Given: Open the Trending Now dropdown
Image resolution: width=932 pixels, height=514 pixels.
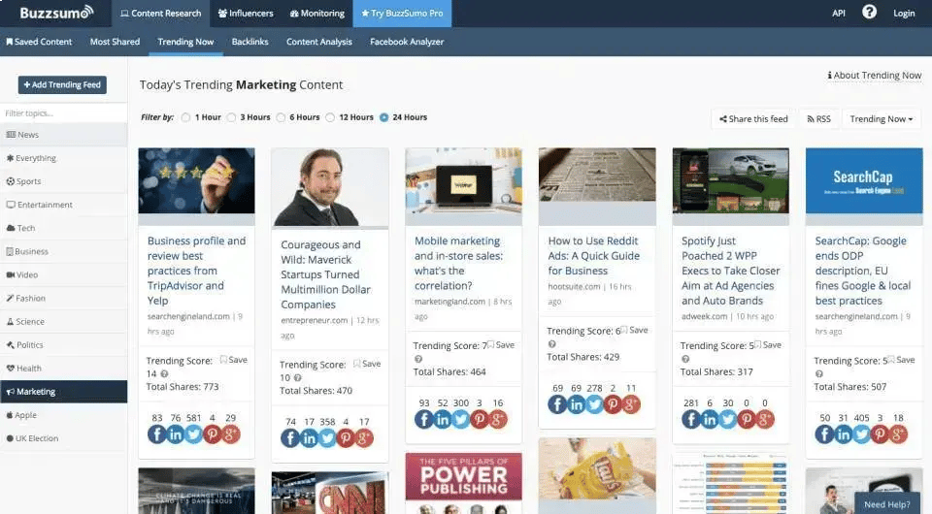Looking at the screenshot, I should [882, 118].
